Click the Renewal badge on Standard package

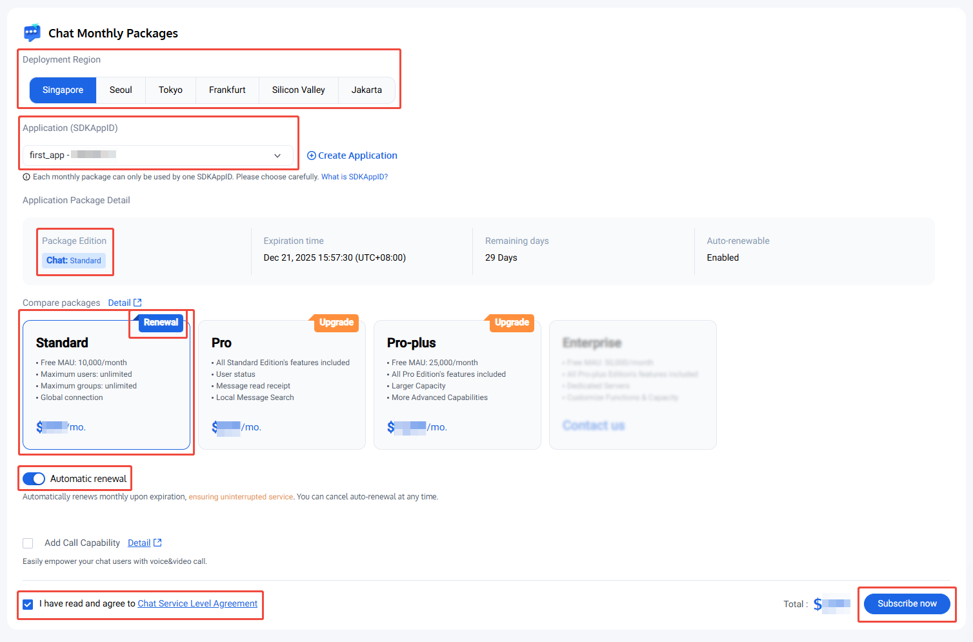click(x=161, y=323)
